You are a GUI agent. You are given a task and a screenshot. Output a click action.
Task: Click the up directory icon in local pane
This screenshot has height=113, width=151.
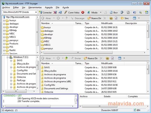pos(66,58)
